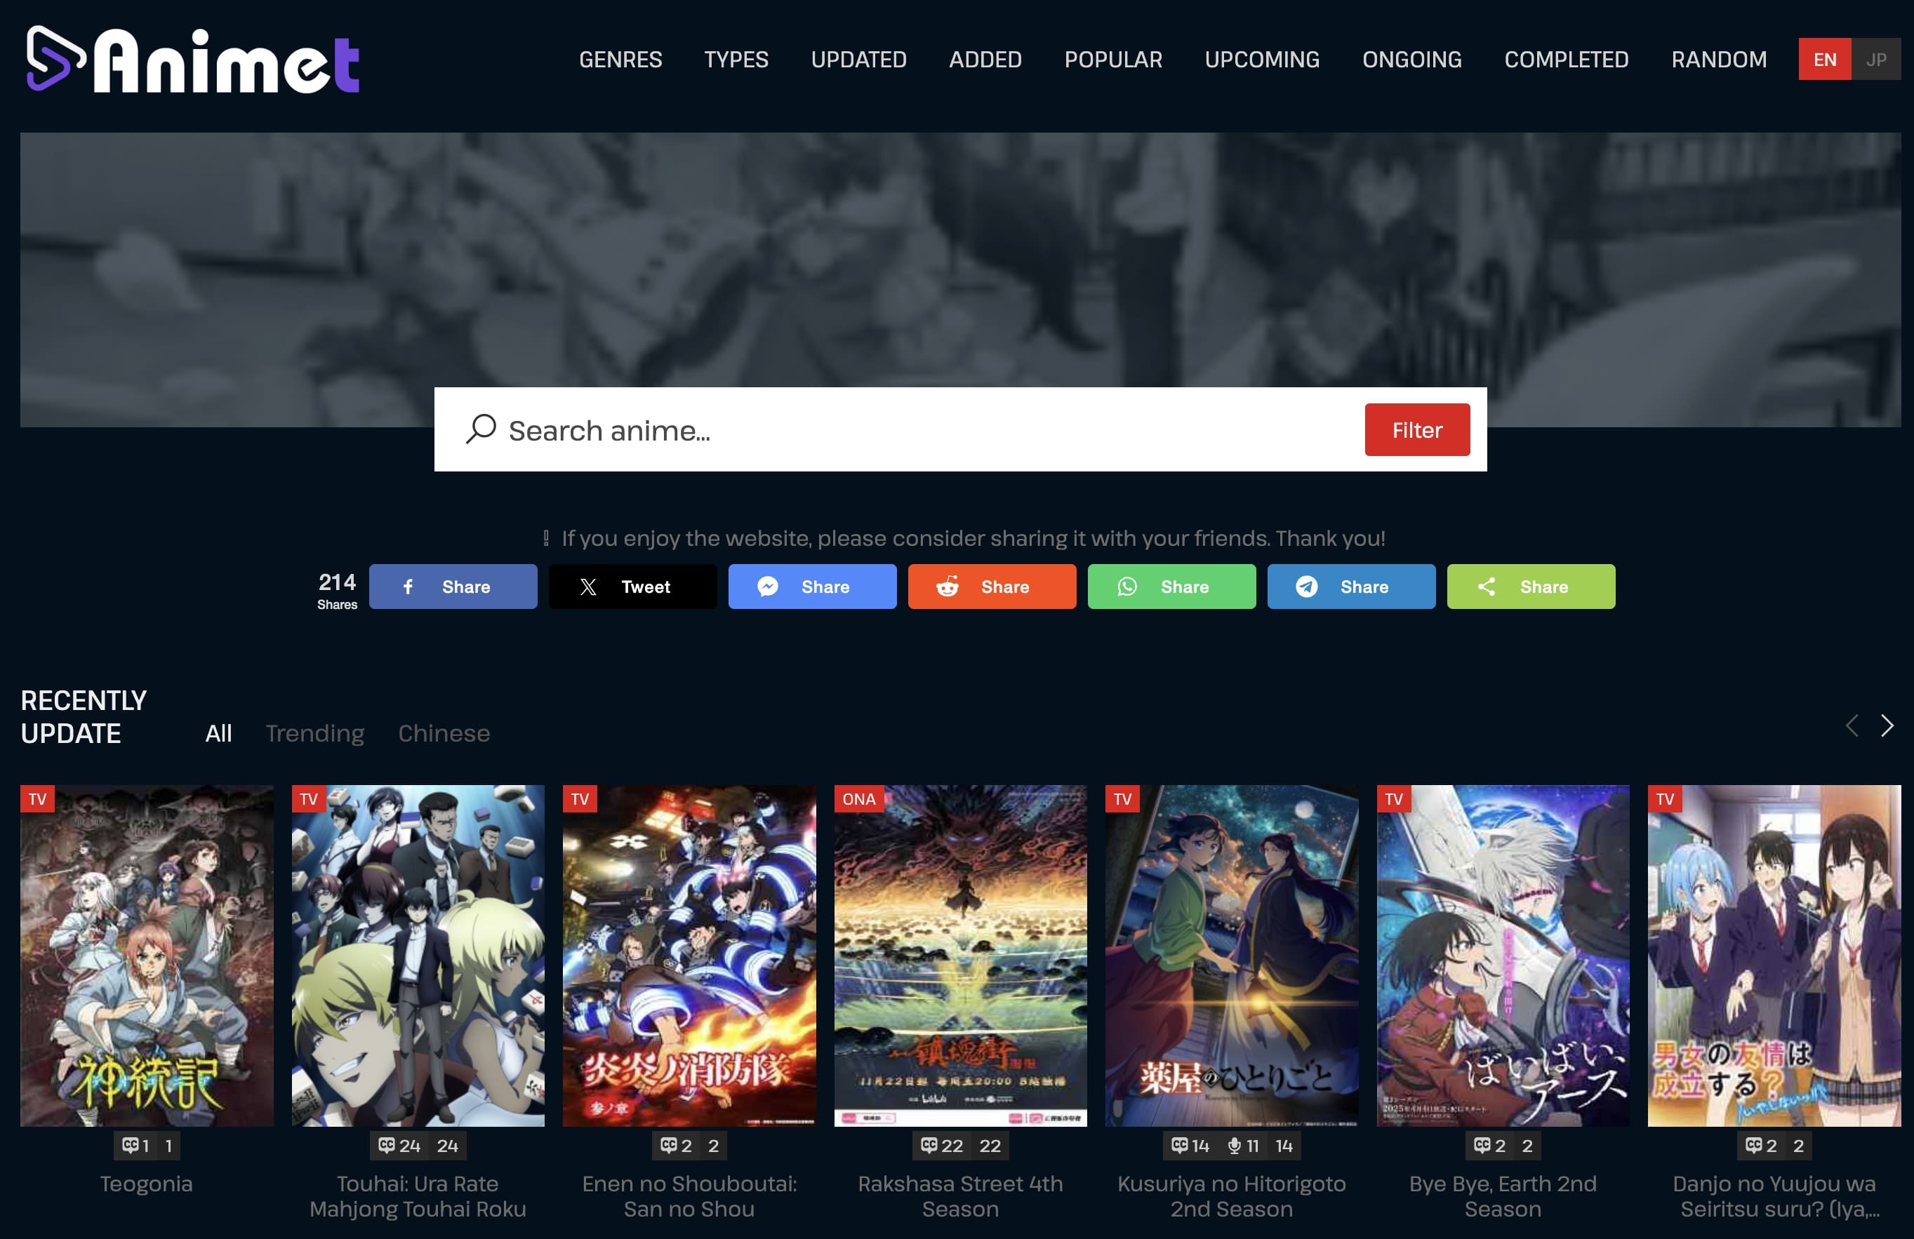The height and width of the screenshot is (1239, 1914).
Task: Pick a RANDOM anime
Action: tap(1719, 60)
